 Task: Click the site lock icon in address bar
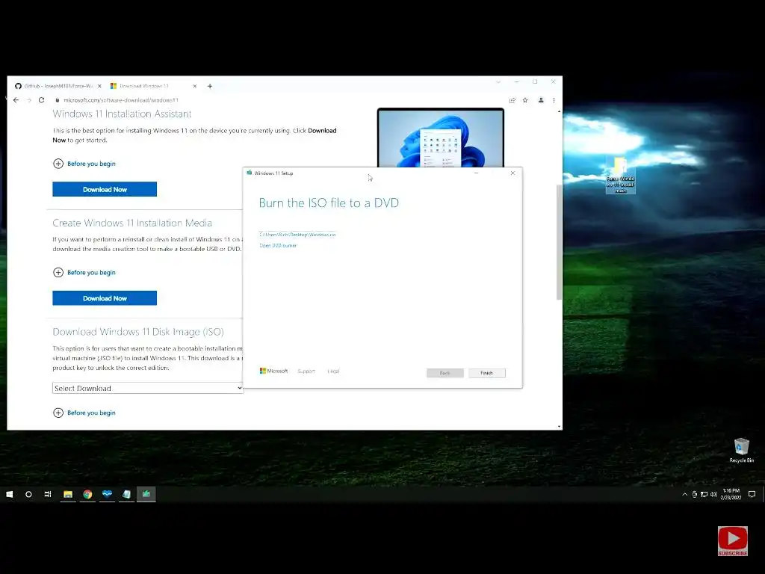point(57,100)
